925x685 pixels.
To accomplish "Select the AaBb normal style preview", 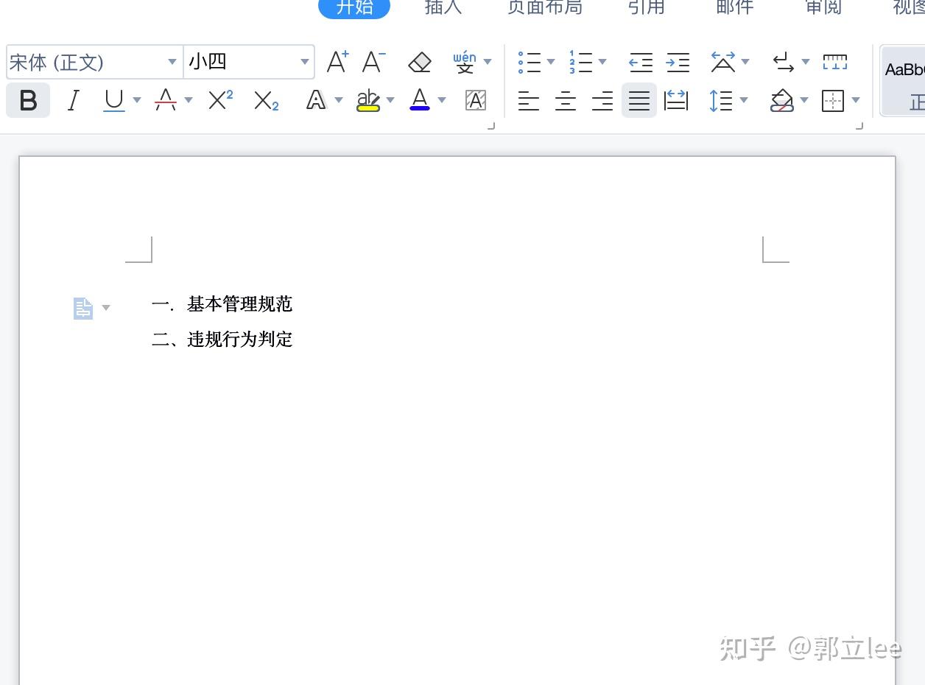I will [x=904, y=81].
